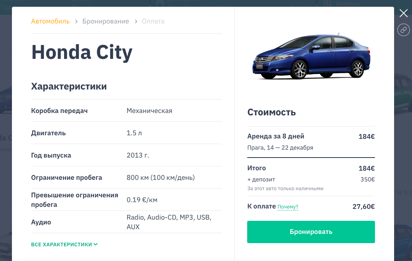
Task: Go to the Автомобиль breadcrumb step
Action: pos(51,21)
